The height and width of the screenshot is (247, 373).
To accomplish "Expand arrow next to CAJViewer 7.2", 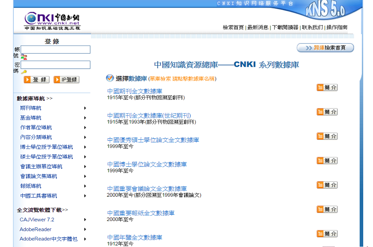I will (x=85, y=220).
